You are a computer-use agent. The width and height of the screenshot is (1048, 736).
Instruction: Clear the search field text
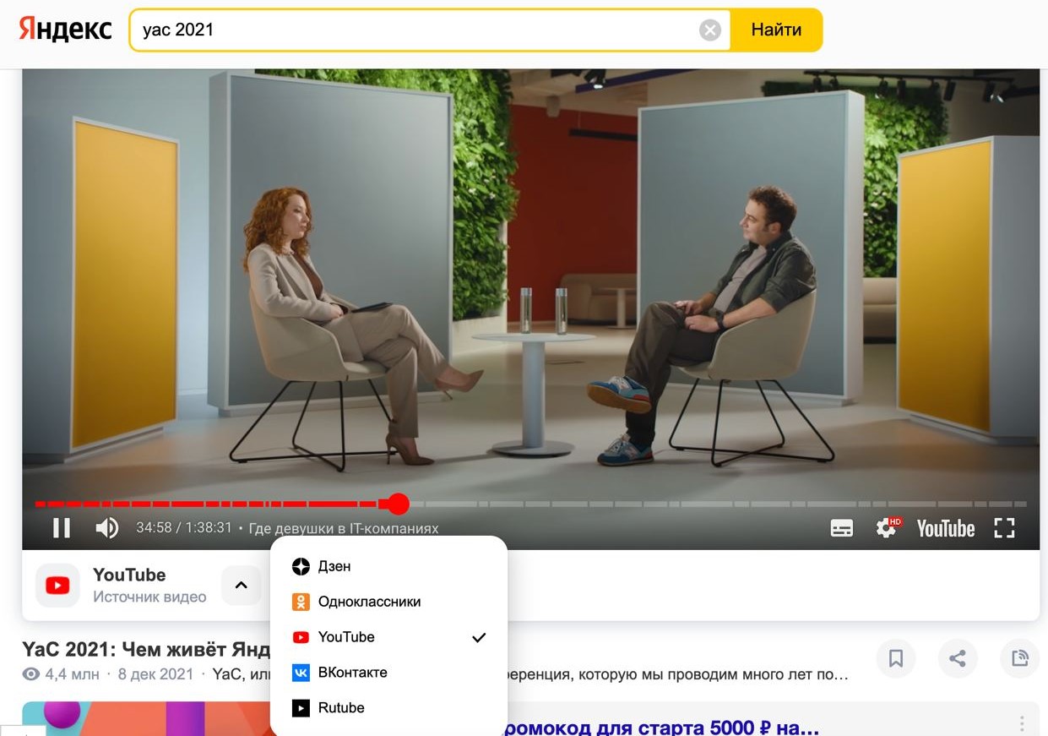[x=710, y=30]
